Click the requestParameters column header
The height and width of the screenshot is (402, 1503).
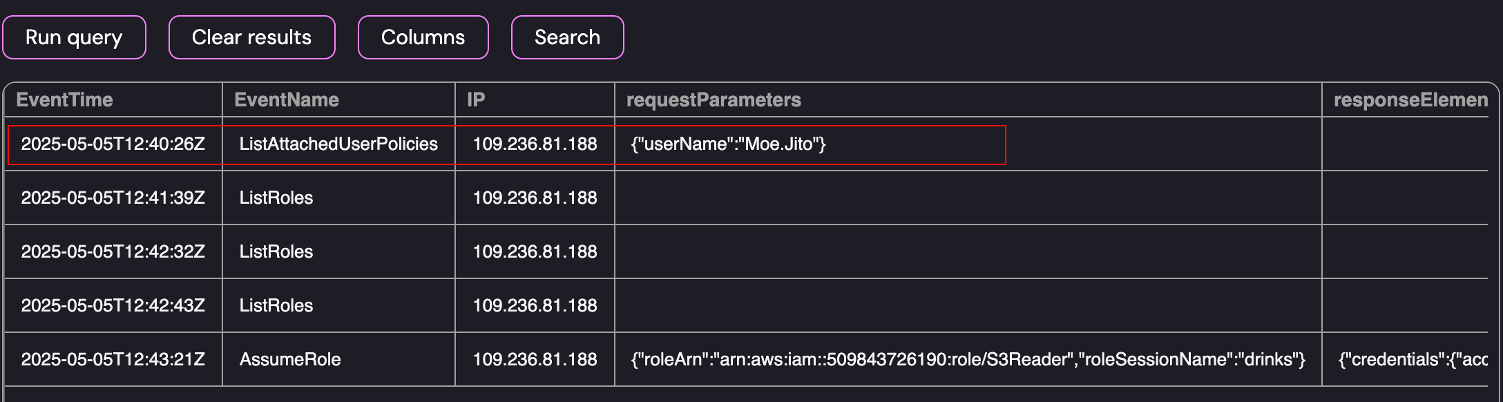tap(714, 100)
